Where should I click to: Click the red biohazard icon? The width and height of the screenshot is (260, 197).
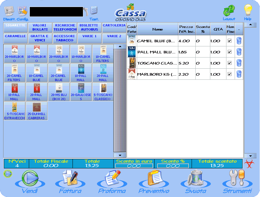click(x=249, y=164)
